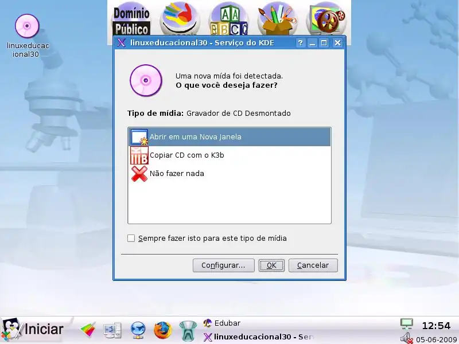Viewport: 459px width, 344px height.
Task: Open the Domínio Público launcher icon
Action: pos(131,19)
